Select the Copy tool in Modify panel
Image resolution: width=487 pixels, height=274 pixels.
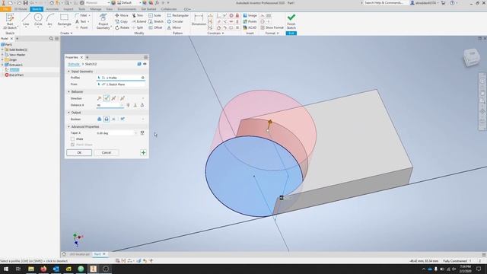[121, 21]
